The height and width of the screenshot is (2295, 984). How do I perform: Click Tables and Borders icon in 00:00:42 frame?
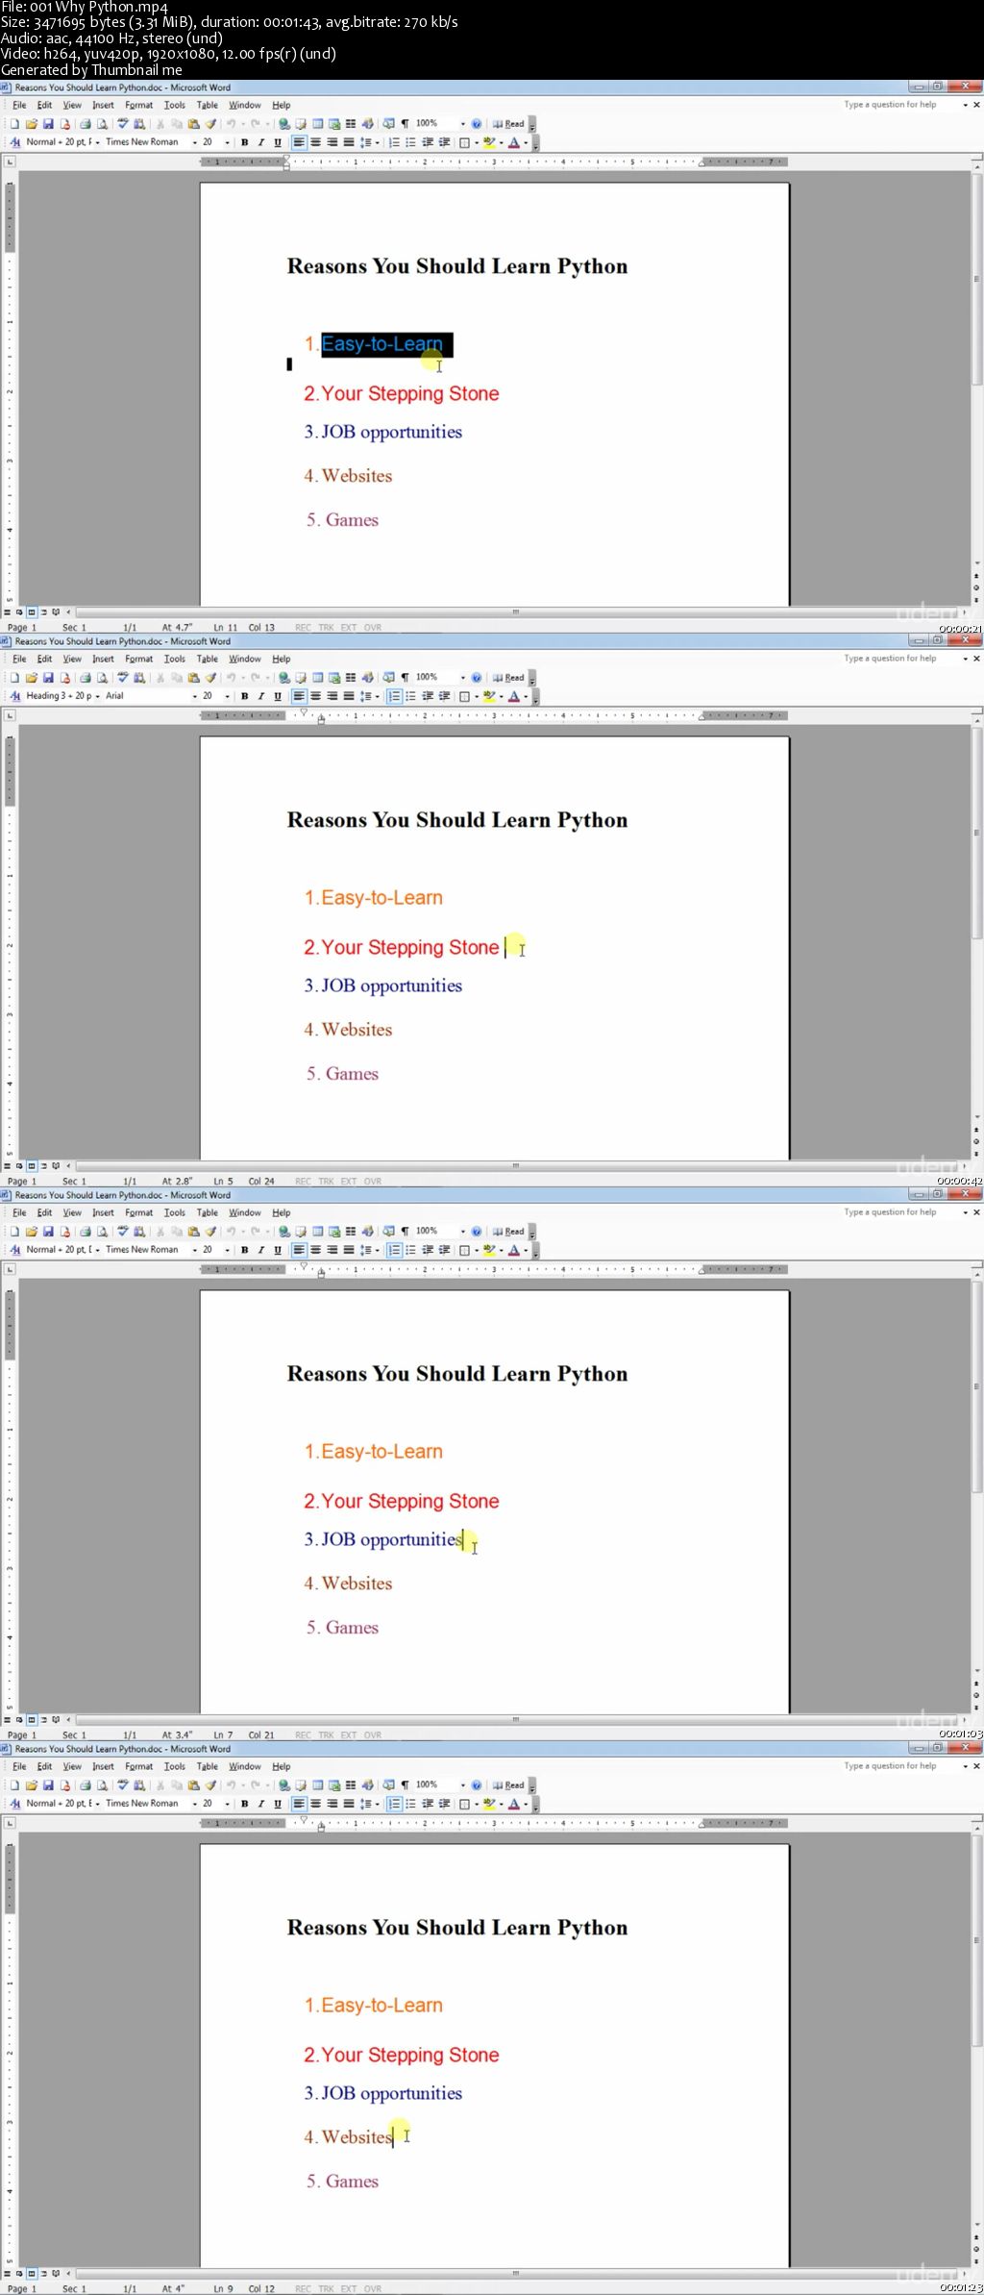[301, 677]
